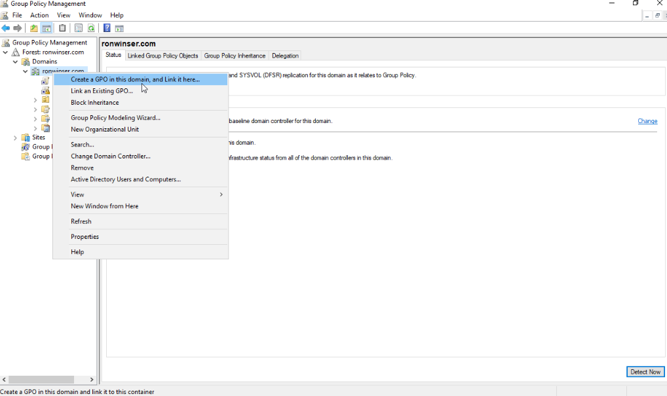Click the green Refresh toolbar icon
The image size is (667, 396).
[x=91, y=28]
